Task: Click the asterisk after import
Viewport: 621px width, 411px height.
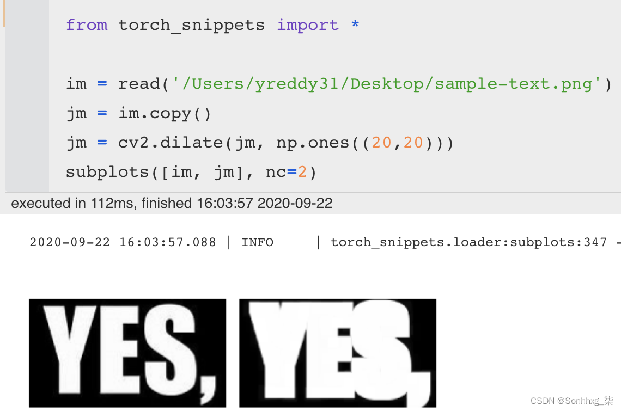Action: (355, 24)
